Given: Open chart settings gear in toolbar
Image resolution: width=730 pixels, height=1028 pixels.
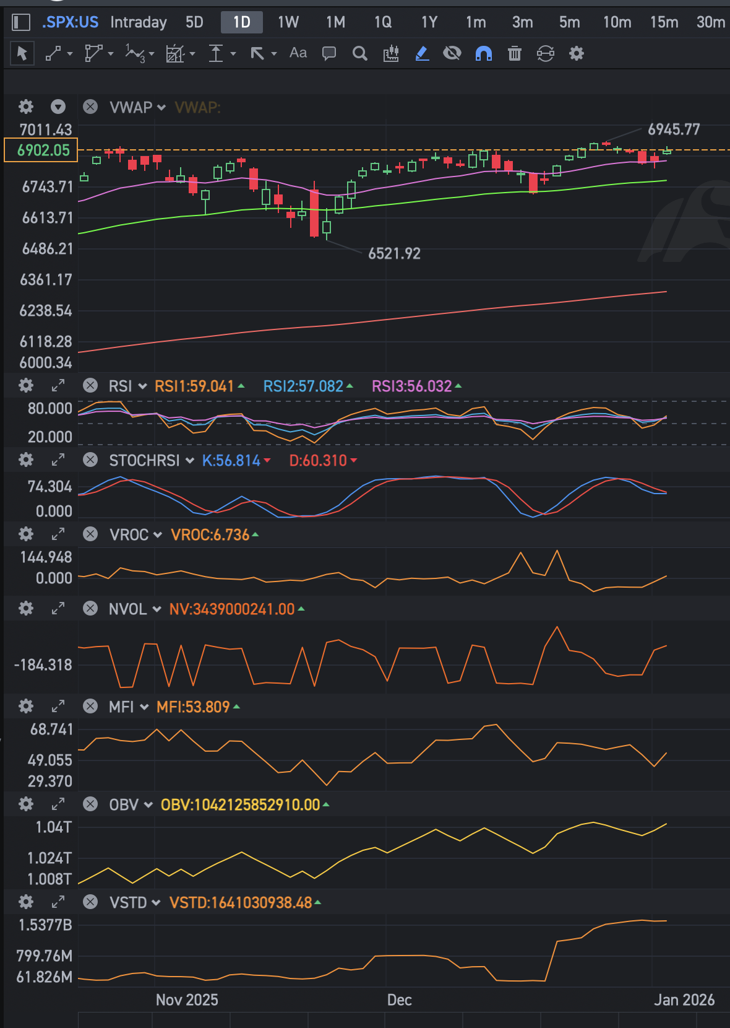Looking at the screenshot, I should (577, 54).
